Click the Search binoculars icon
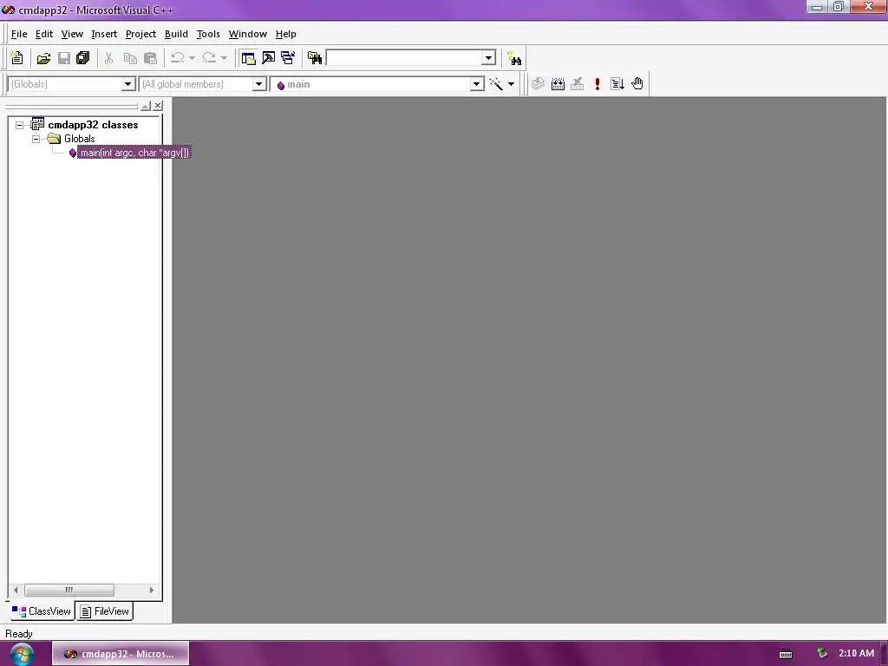The height and width of the screenshot is (666, 888). [x=514, y=58]
